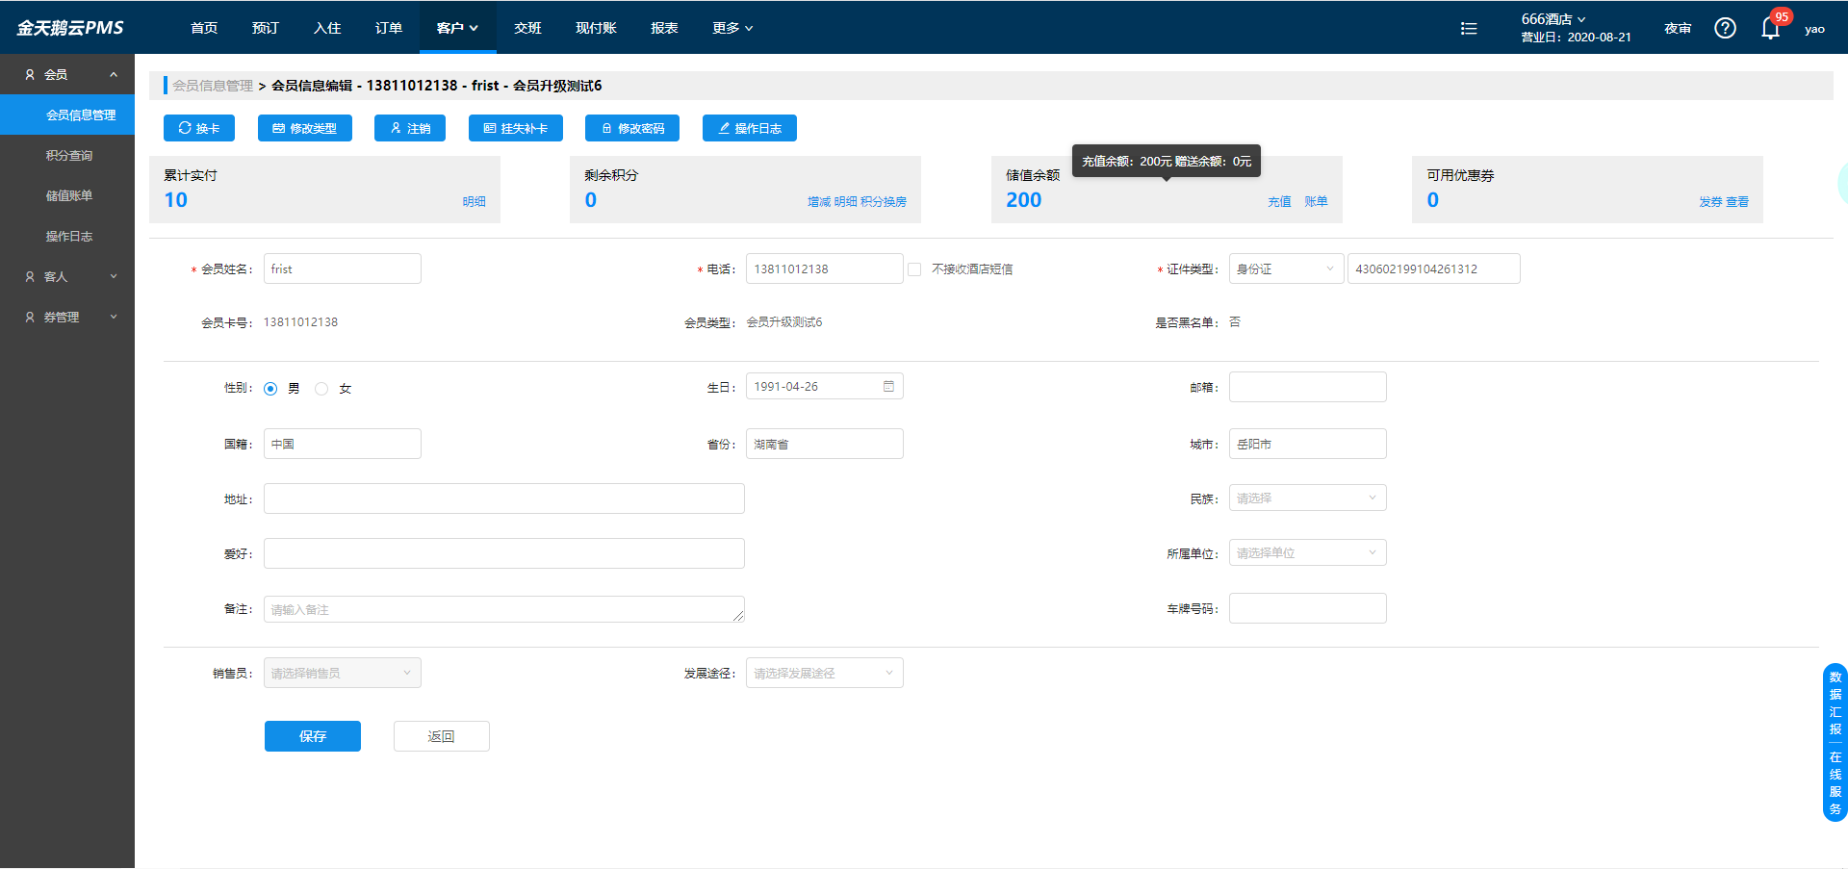
Task: Open the 666酒店 hotel switcher
Action: (x=1553, y=19)
